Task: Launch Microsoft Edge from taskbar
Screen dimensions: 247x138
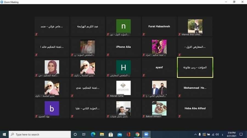Action: 93,134
